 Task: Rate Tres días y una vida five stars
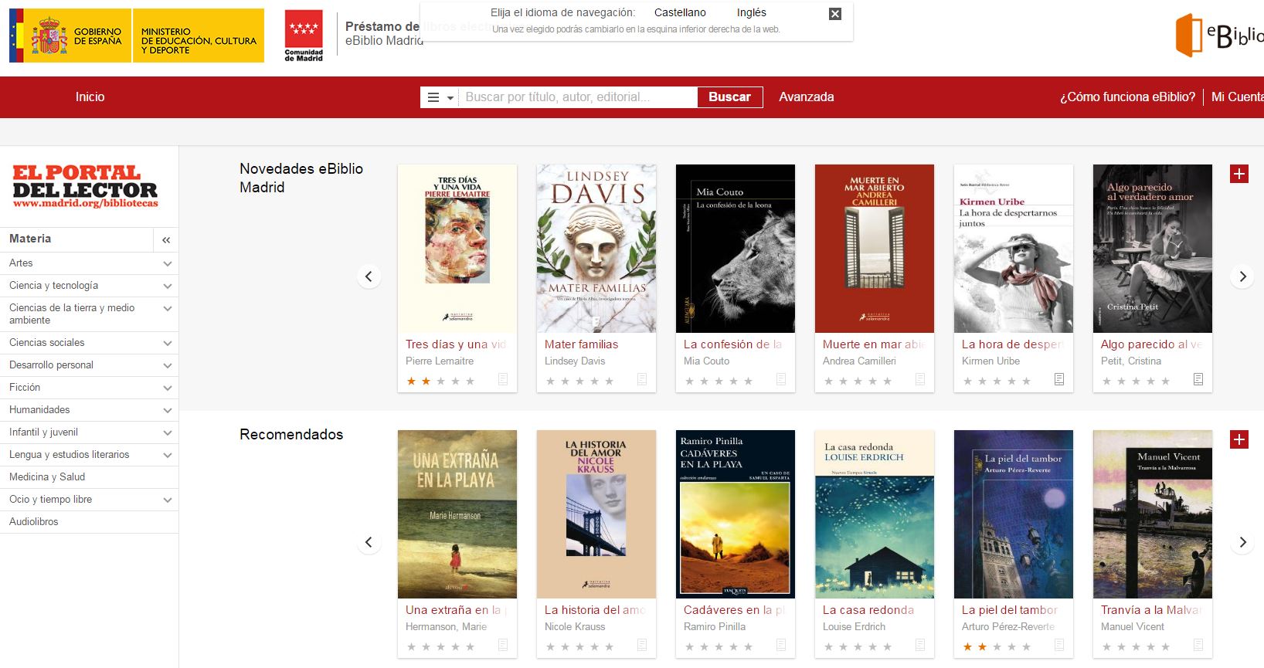tap(470, 381)
